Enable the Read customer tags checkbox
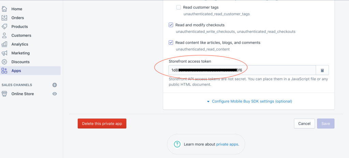The image size is (349, 158). [178, 7]
